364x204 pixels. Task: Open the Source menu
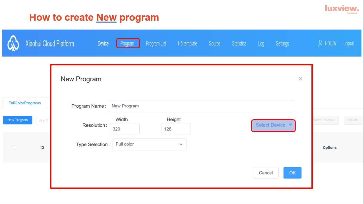(214, 43)
